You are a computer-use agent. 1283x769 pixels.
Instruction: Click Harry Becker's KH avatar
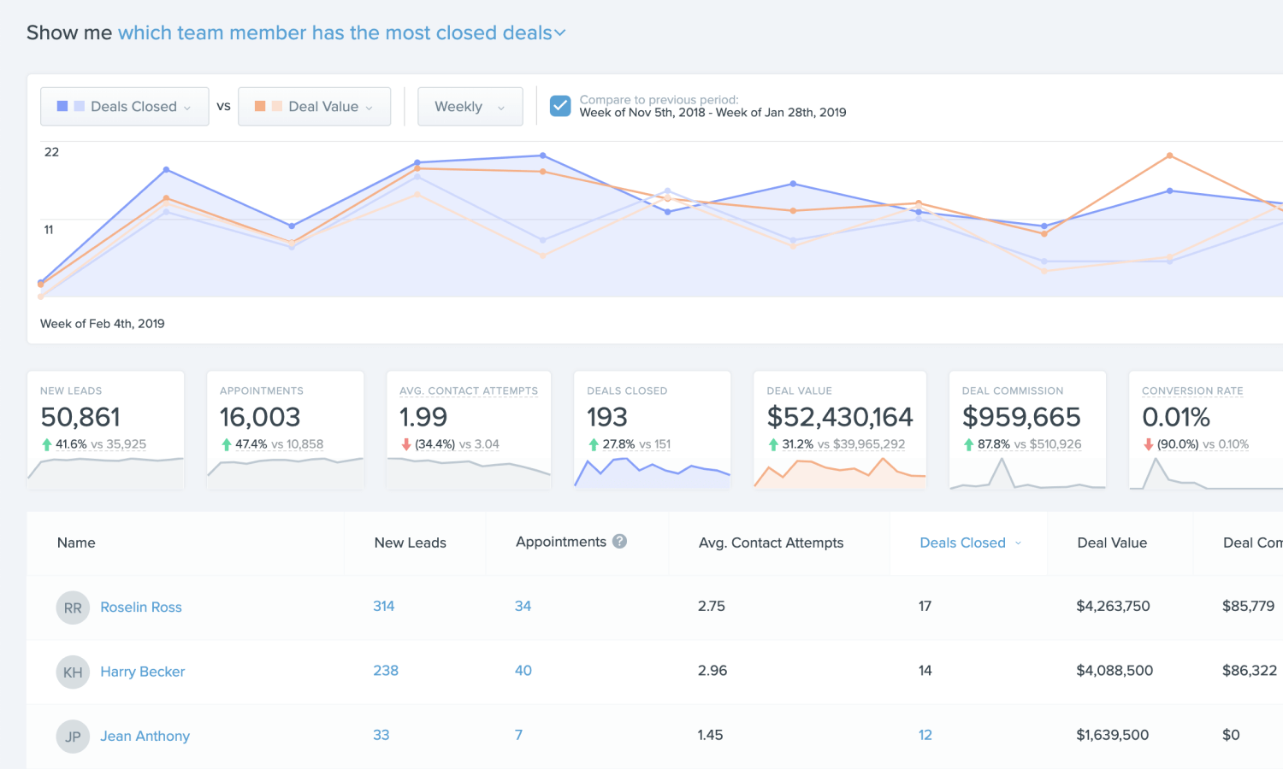[73, 672]
